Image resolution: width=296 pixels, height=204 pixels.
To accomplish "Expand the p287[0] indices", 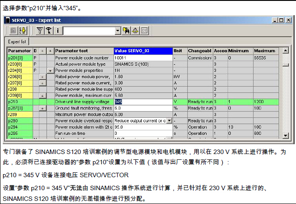I will click(42, 108).
